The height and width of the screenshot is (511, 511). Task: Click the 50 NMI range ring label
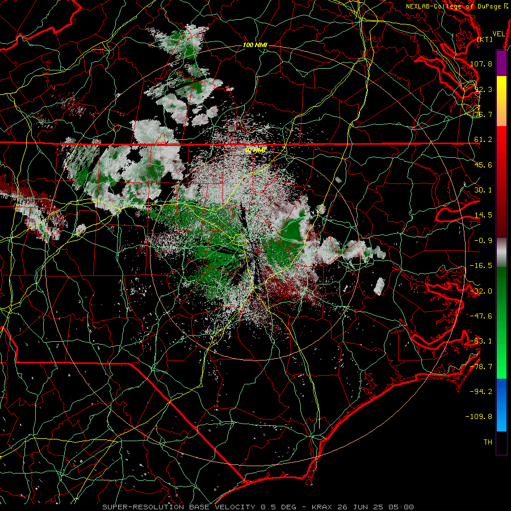tap(255, 150)
